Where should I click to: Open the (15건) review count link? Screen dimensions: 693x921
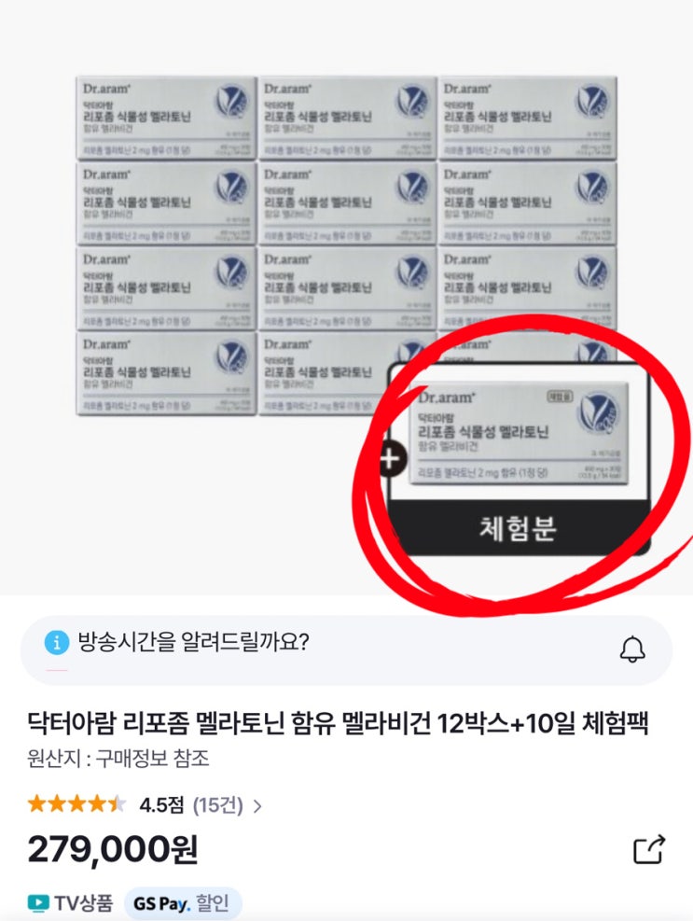218,804
